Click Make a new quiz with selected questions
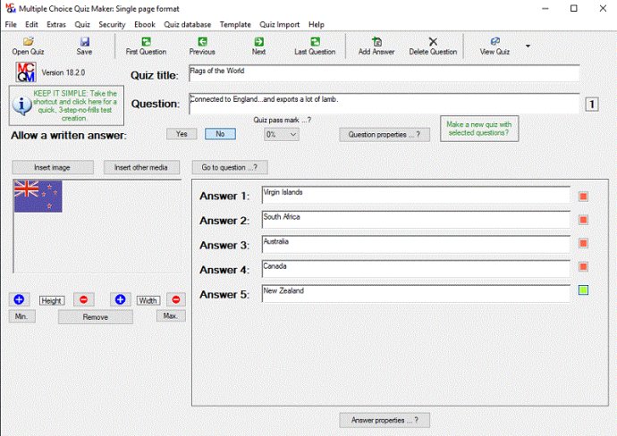Screen dimensions: 617x436 tap(479, 129)
